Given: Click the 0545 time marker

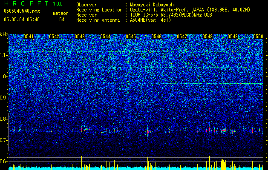Looking at the screenshot, I should (x=131, y=37).
